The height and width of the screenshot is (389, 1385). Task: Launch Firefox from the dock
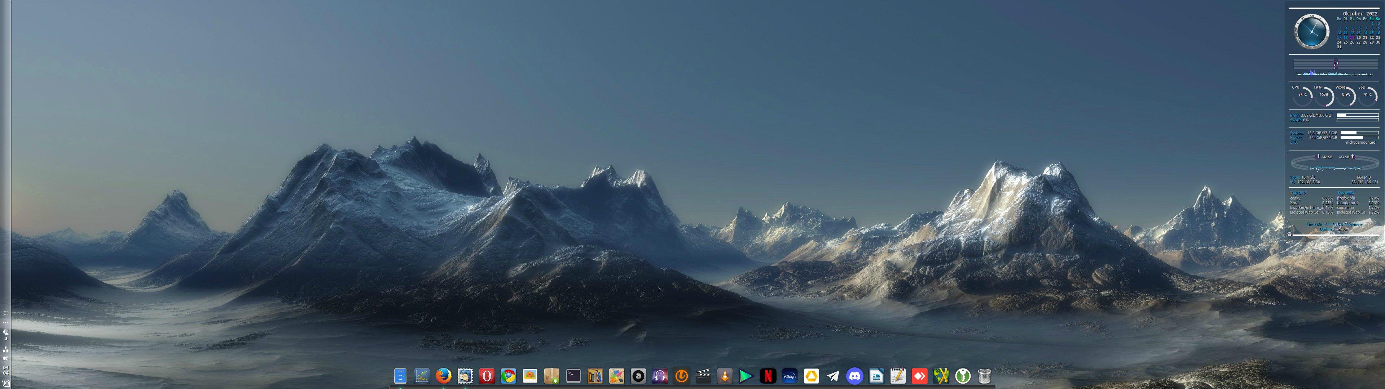click(x=443, y=376)
